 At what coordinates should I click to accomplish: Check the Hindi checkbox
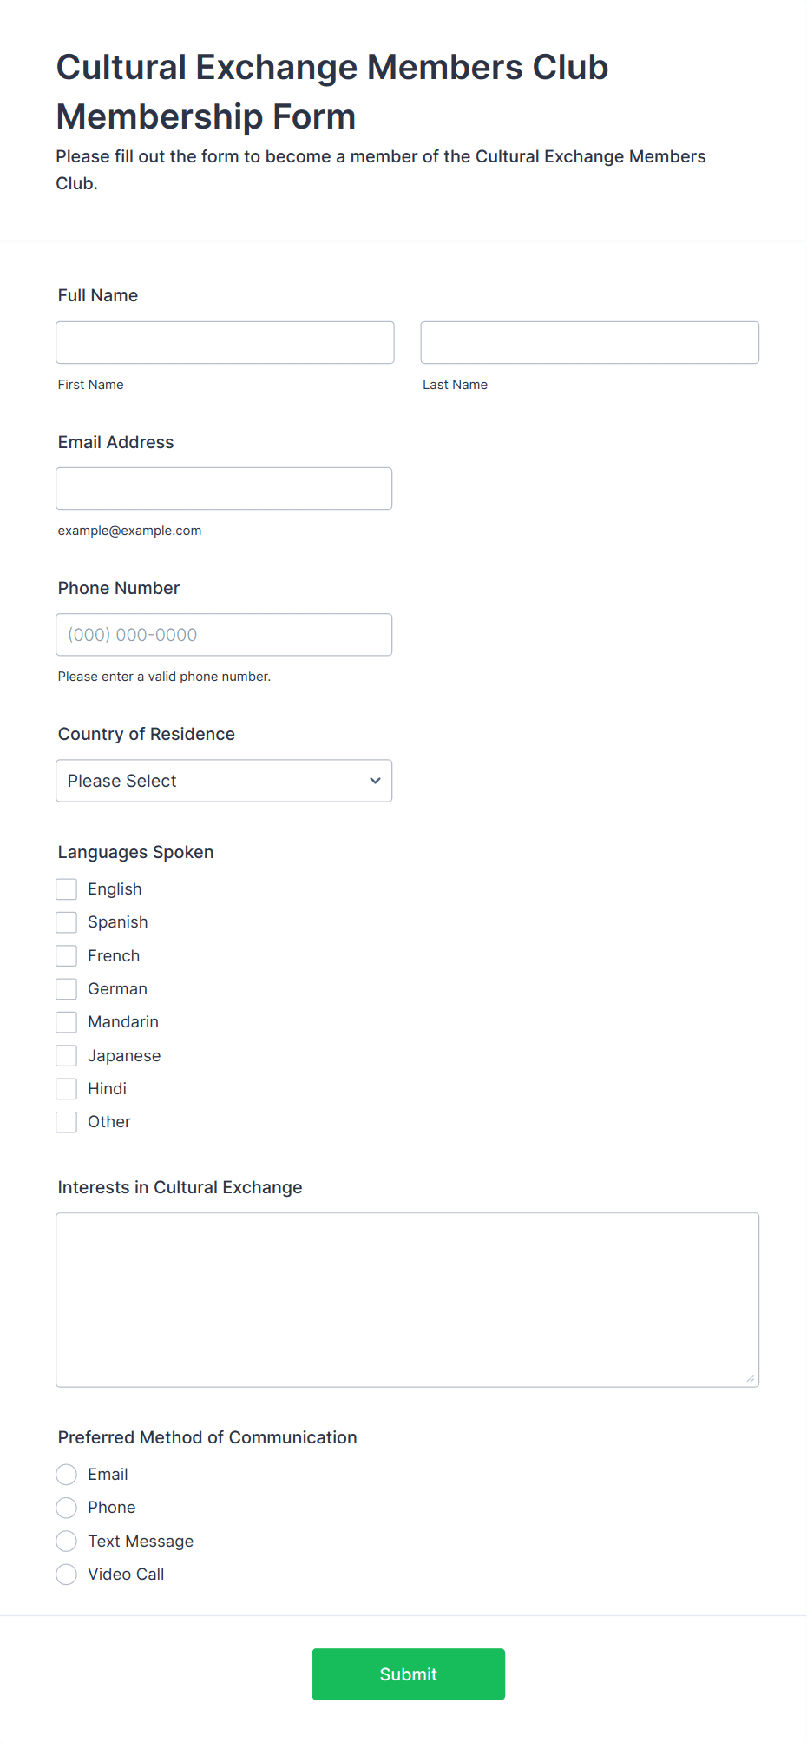click(x=66, y=1088)
